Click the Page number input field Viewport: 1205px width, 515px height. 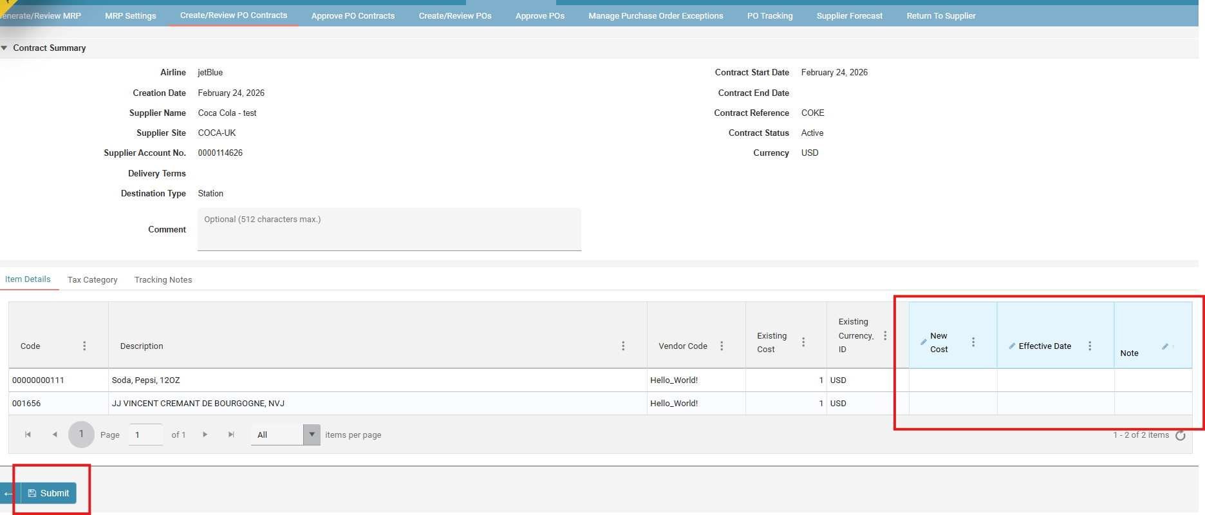coord(146,435)
